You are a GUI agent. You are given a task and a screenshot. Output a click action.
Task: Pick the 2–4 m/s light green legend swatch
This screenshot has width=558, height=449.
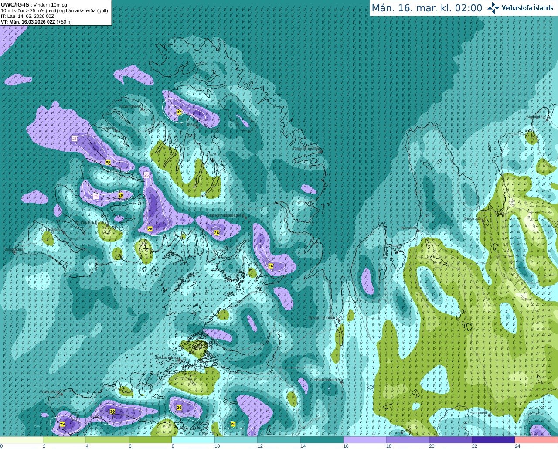coord(64,440)
